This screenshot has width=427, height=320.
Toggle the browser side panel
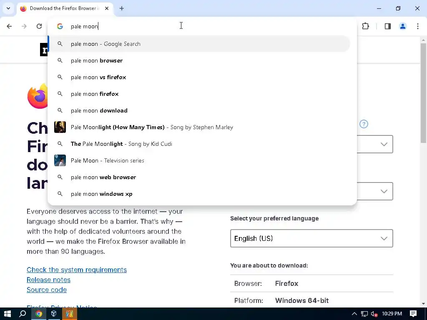(387, 26)
